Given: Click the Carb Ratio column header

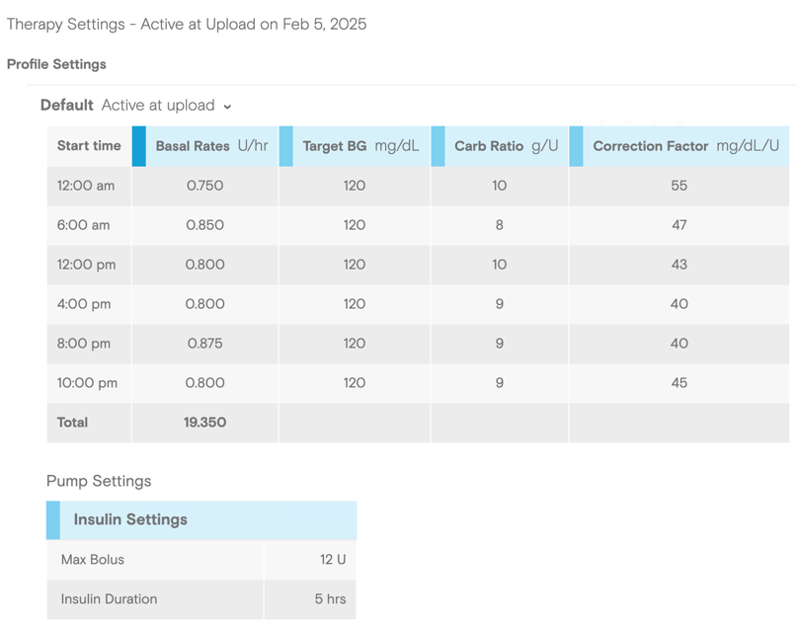Looking at the screenshot, I should coord(506,146).
